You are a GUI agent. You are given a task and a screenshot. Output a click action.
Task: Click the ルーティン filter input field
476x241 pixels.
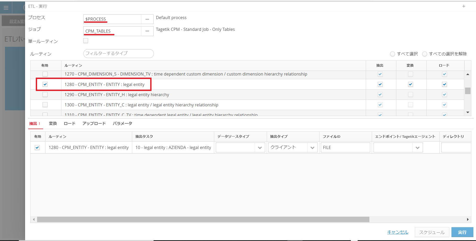point(118,54)
